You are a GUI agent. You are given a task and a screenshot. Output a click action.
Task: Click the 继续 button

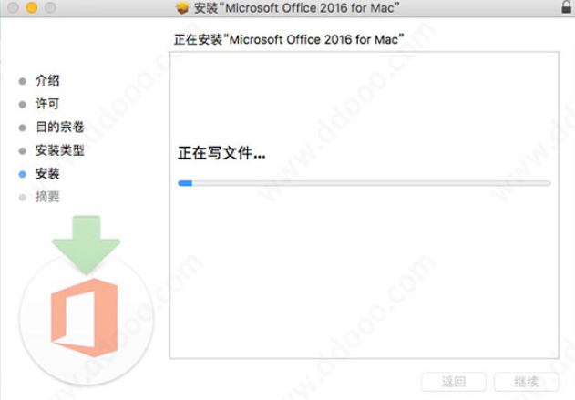526,382
